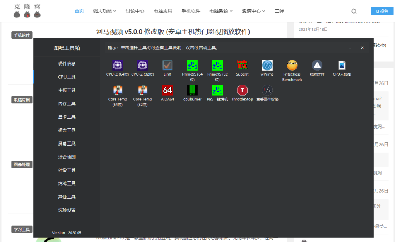Screen dimensions: 395x242
Task: Click the blue 投稿 button
Action: pyautogui.click(x=382, y=11)
